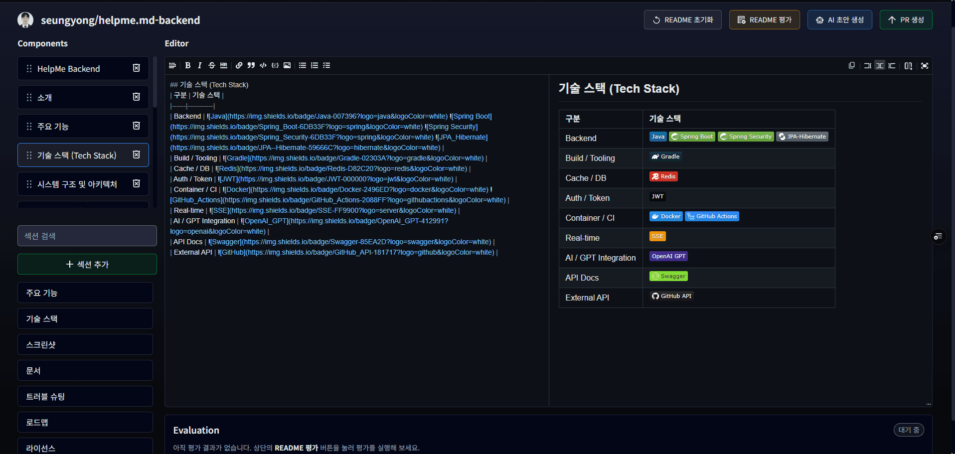Image resolution: width=955 pixels, height=454 pixels.
Task: Insert a hyperlink from the toolbar
Action: pos(239,65)
